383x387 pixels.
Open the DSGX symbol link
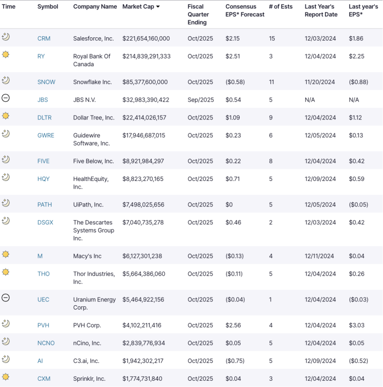[x=45, y=223]
